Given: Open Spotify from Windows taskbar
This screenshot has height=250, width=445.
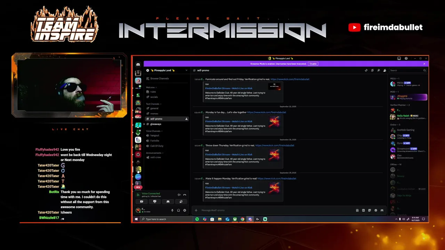Looking at the screenshot, I should 197,219.
